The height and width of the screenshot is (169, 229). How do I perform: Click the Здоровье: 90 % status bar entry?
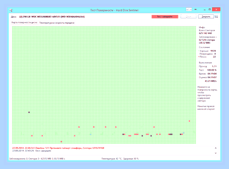point(131,159)
